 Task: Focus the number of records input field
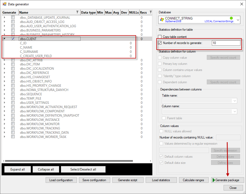point(226,43)
